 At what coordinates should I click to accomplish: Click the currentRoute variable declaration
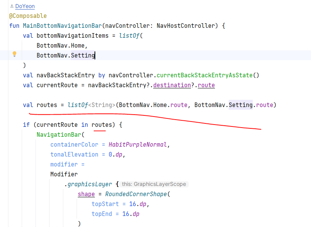tap(57, 85)
